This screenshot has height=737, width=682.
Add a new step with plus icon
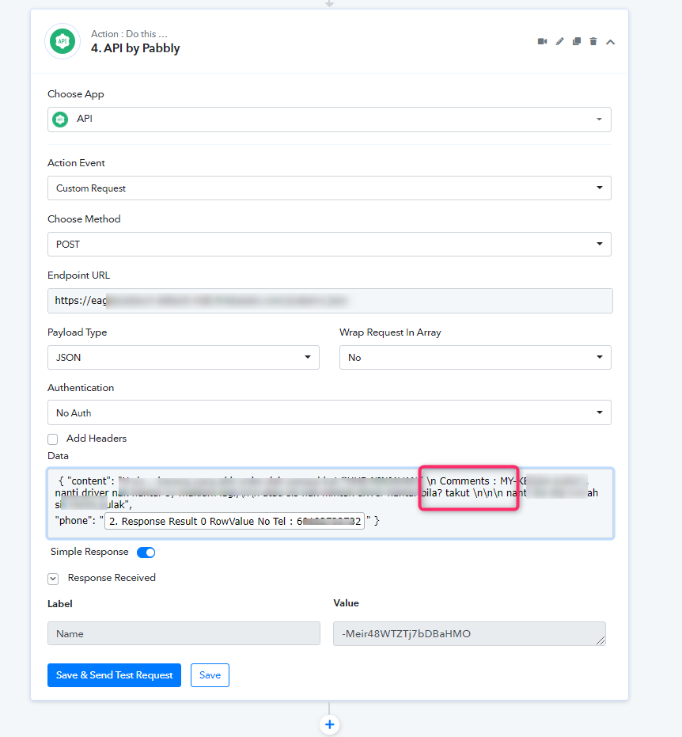click(x=330, y=724)
